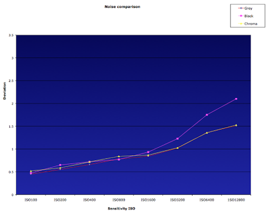Click the Noise comparison chart title
This screenshot has height=216, width=270.
[122, 7]
